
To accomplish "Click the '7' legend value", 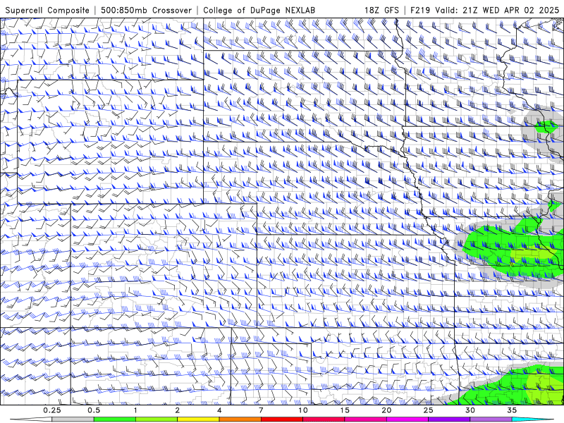I will [x=261, y=410].
